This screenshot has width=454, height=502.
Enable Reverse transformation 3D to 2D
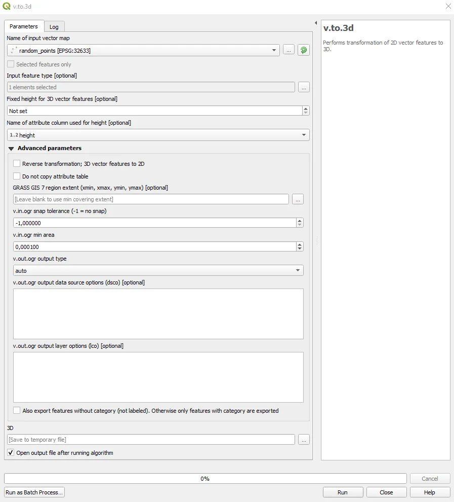[17, 163]
